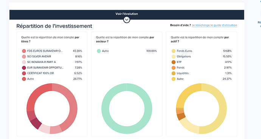
Task: Open the guide d'utilisation download link
Action: [214, 25]
